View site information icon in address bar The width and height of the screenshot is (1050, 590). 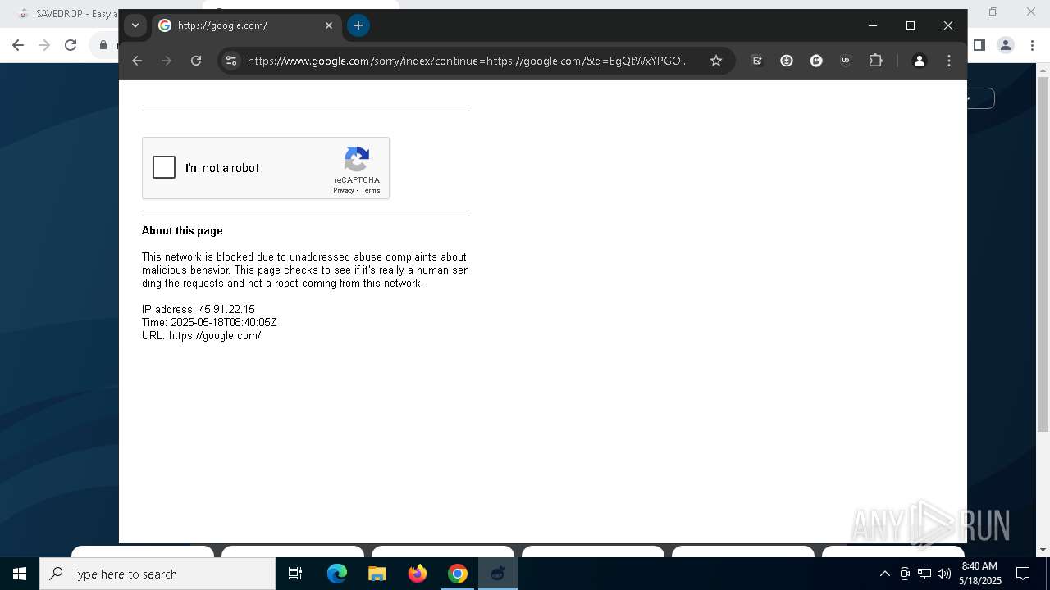coord(231,61)
